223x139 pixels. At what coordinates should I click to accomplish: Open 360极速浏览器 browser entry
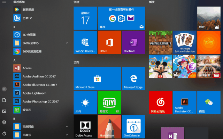tap(41, 51)
